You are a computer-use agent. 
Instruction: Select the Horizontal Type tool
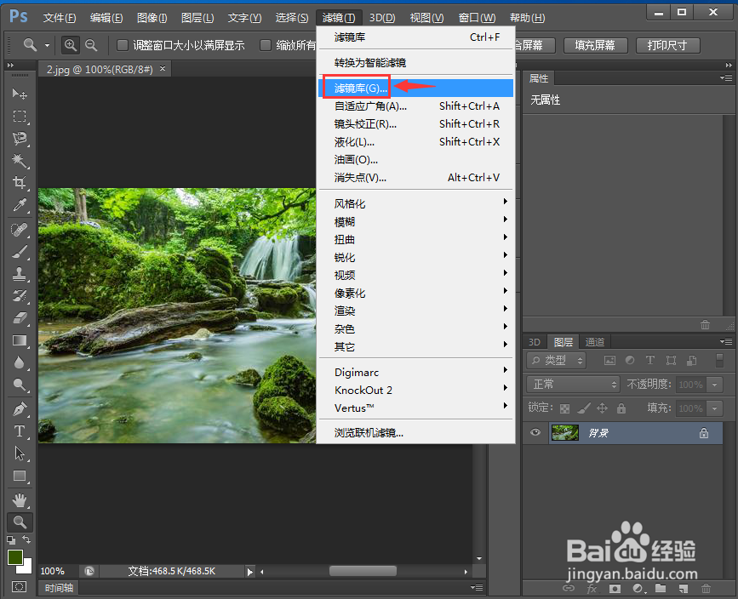tap(20, 431)
